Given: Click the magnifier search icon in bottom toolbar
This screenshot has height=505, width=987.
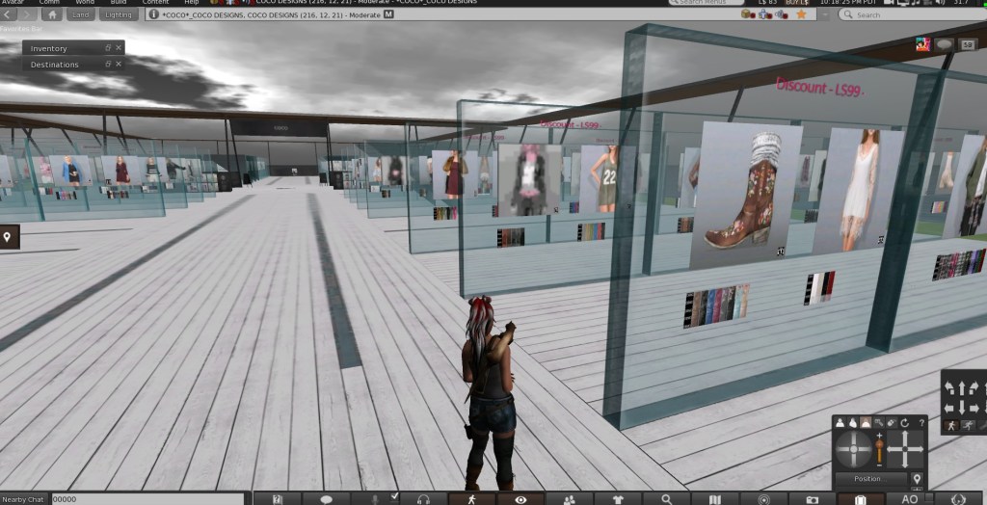Looking at the screenshot, I should tap(666, 499).
